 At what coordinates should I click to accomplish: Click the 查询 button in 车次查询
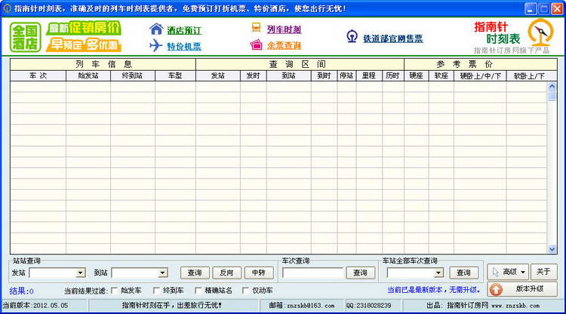[360, 273]
